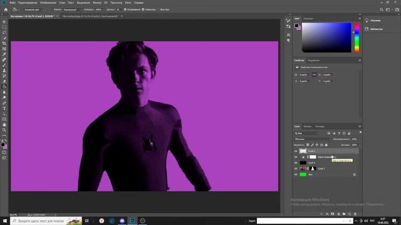Switch to the second document tab
Screen dimensions: 401x225
90,16
